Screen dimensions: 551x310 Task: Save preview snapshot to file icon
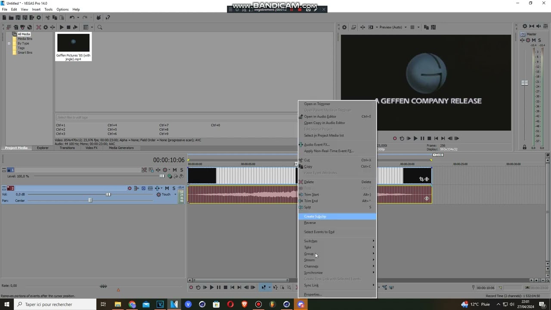[x=433, y=27]
